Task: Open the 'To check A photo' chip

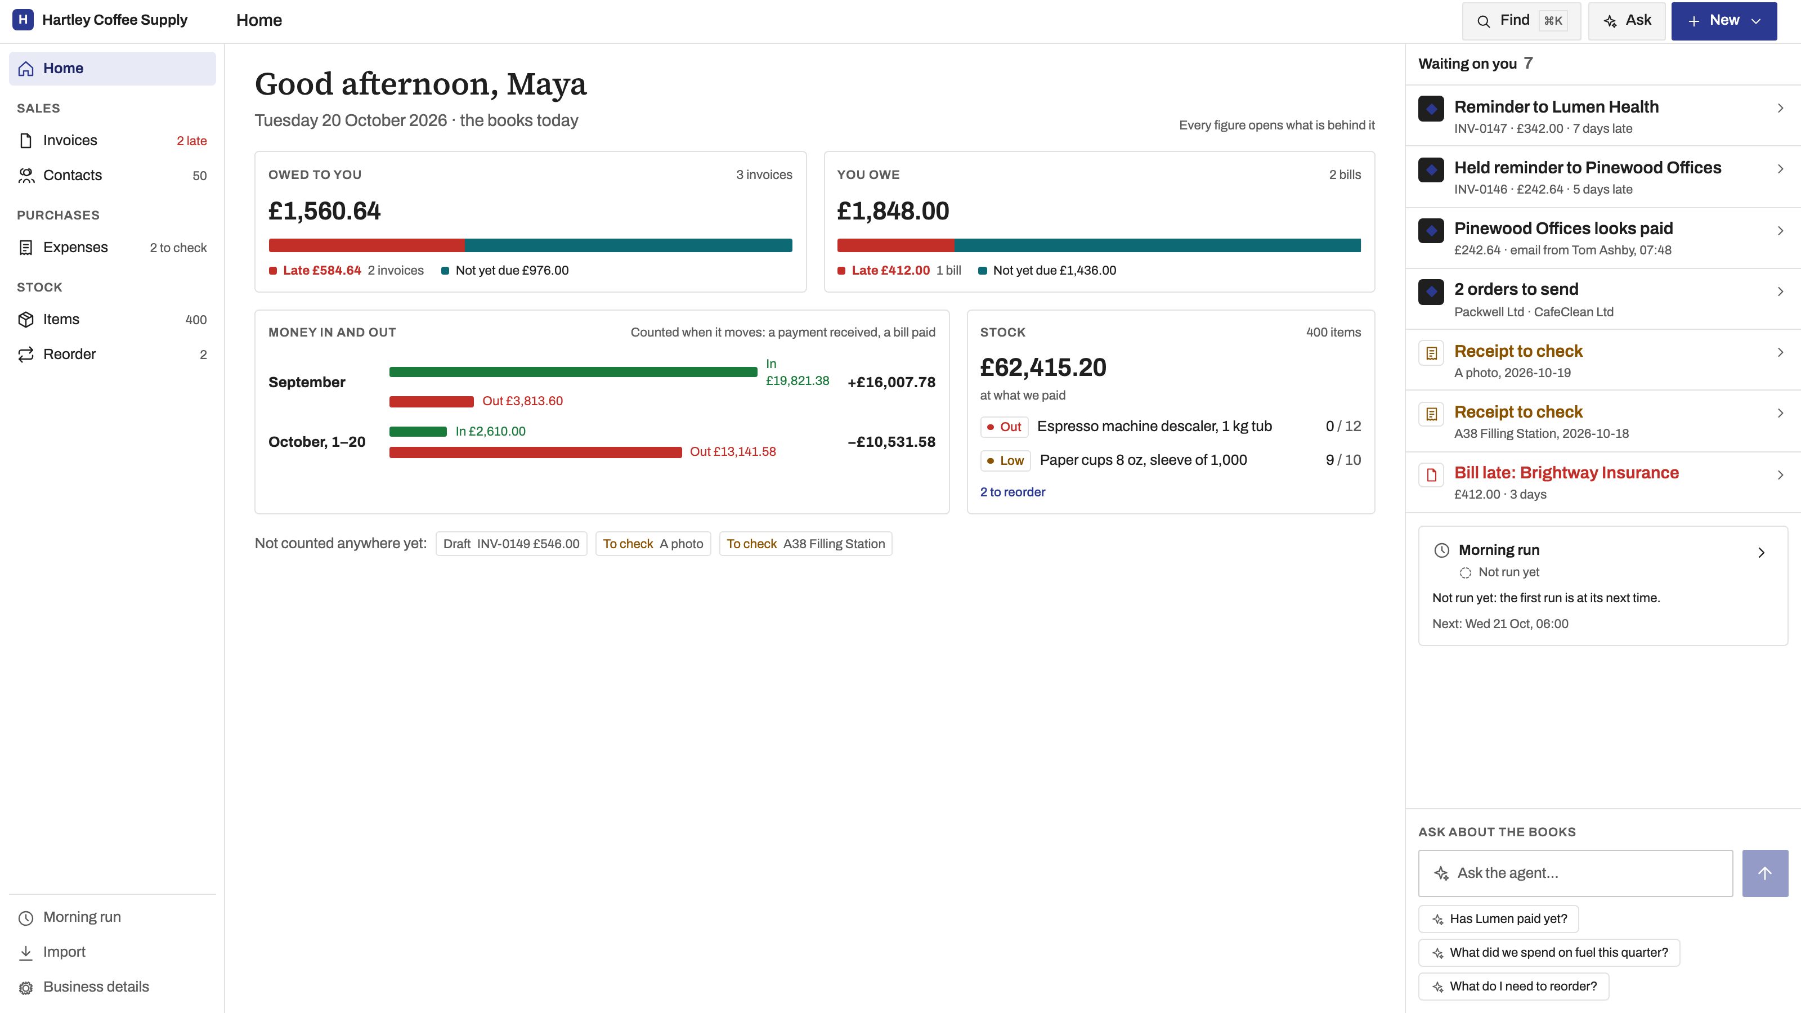Action: pos(653,544)
